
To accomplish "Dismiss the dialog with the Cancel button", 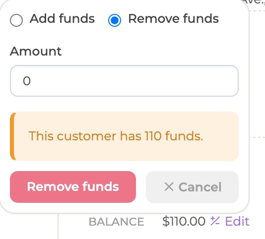I will (192, 187).
